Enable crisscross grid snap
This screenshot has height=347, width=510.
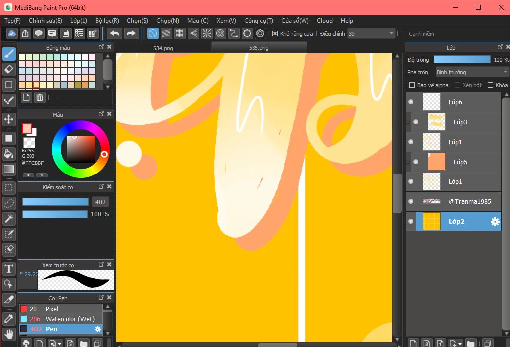pos(179,33)
